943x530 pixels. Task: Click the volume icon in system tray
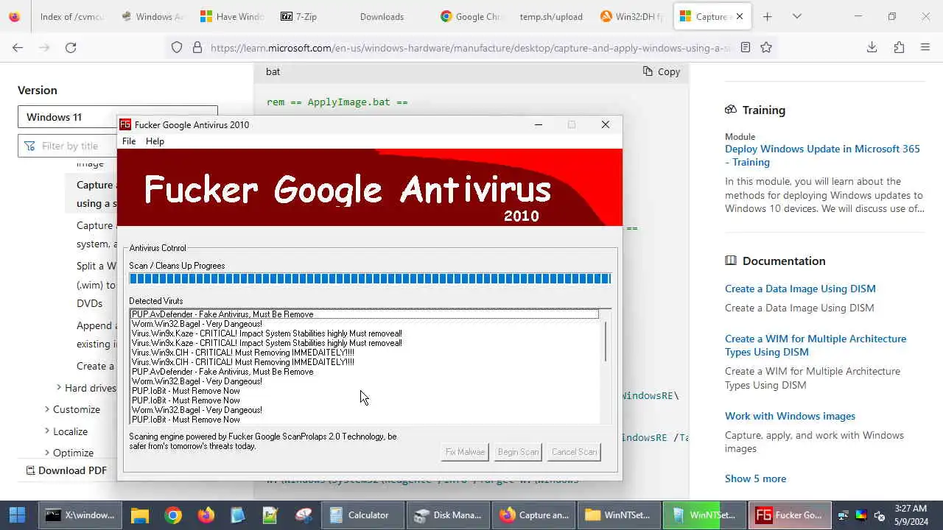(x=879, y=515)
